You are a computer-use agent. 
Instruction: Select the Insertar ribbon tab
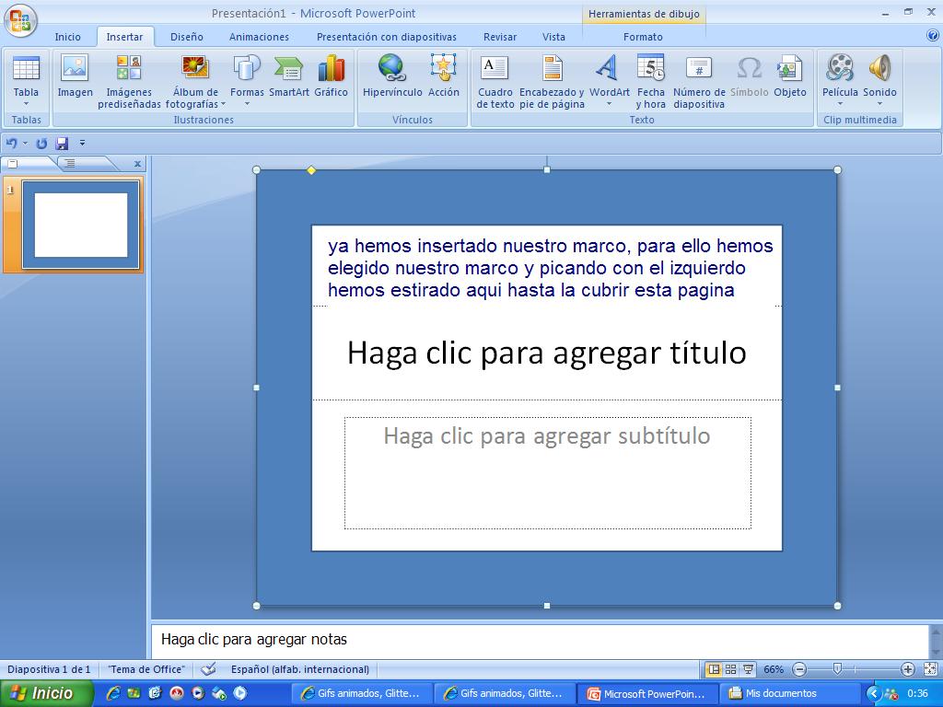pos(124,37)
